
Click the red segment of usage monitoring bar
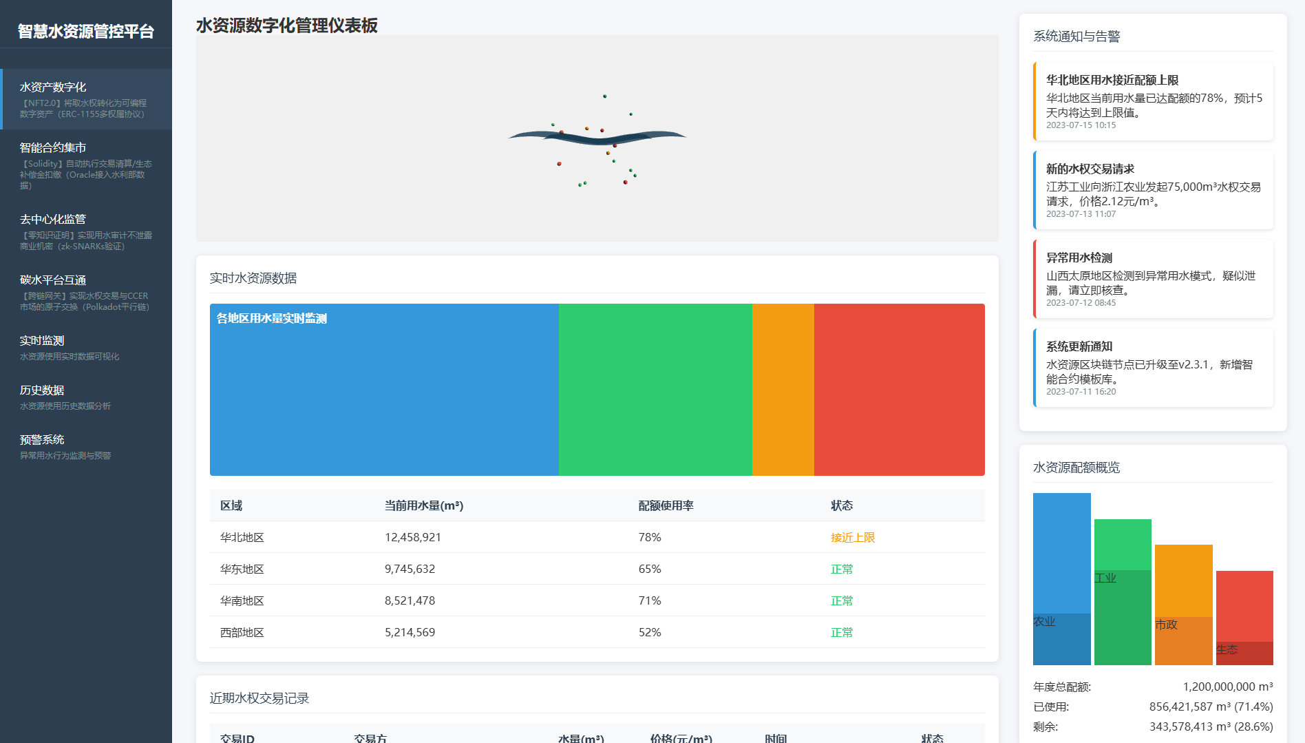pos(899,390)
